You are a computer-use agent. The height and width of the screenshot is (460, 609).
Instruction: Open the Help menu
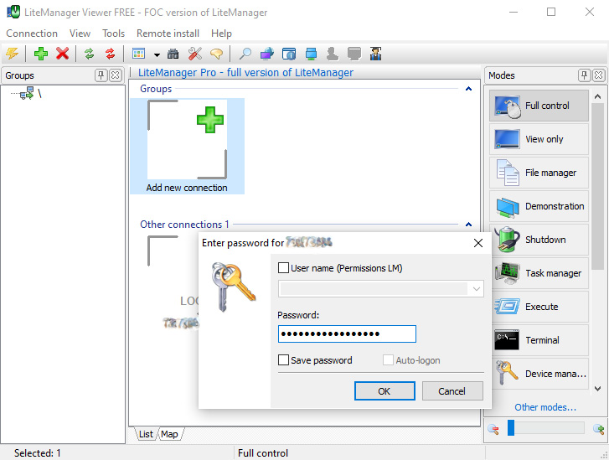click(221, 34)
